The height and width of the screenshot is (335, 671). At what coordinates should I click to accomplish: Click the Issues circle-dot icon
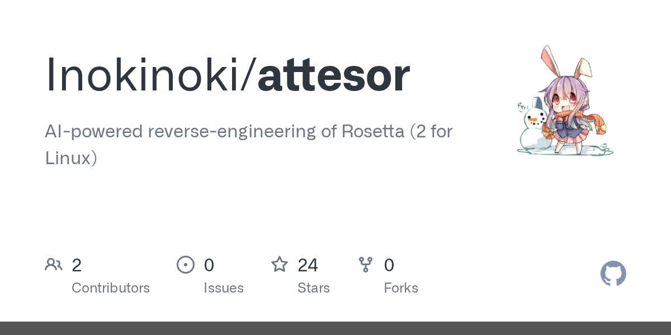click(186, 265)
